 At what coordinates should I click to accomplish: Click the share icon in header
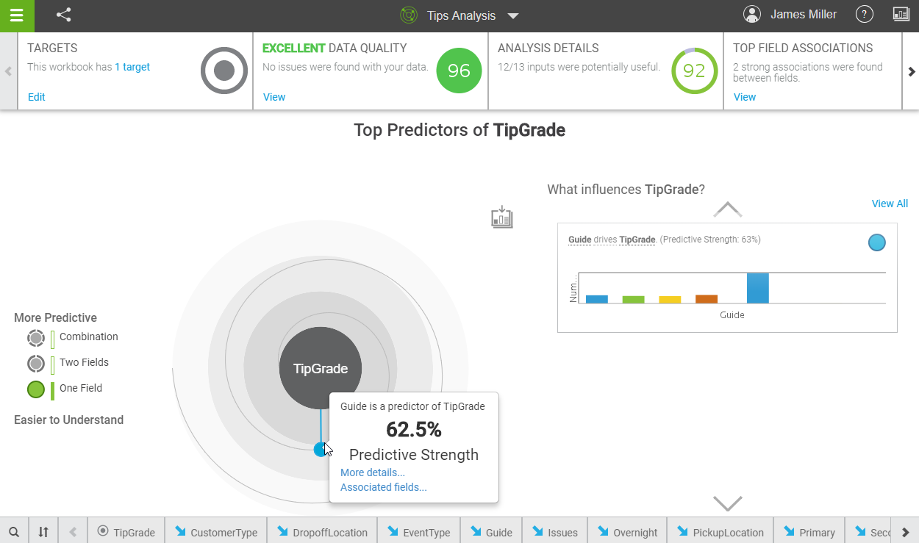(x=64, y=15)
